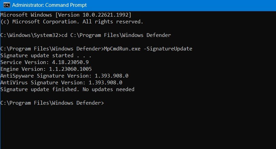Click the "cd C:\Program Files\Windows Defender" command
This screenshot has width=276, height=149.
tap(116, 35)
